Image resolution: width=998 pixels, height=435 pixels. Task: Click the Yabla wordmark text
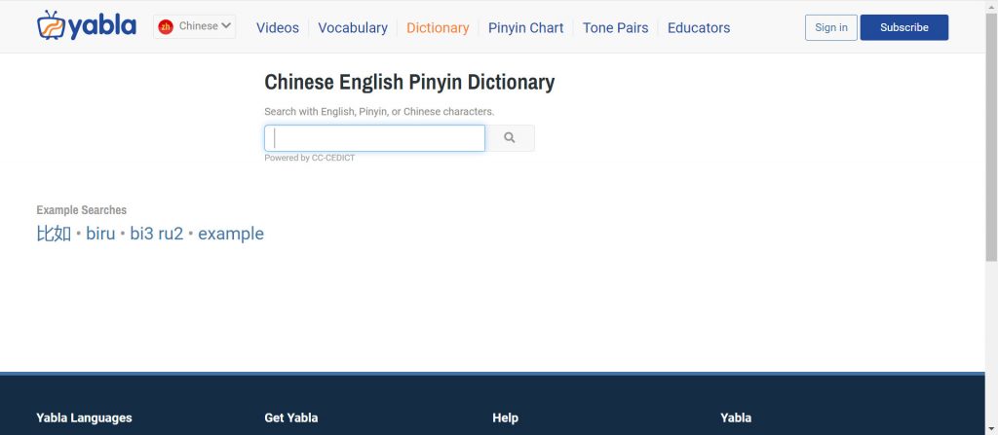click(102, 26)
